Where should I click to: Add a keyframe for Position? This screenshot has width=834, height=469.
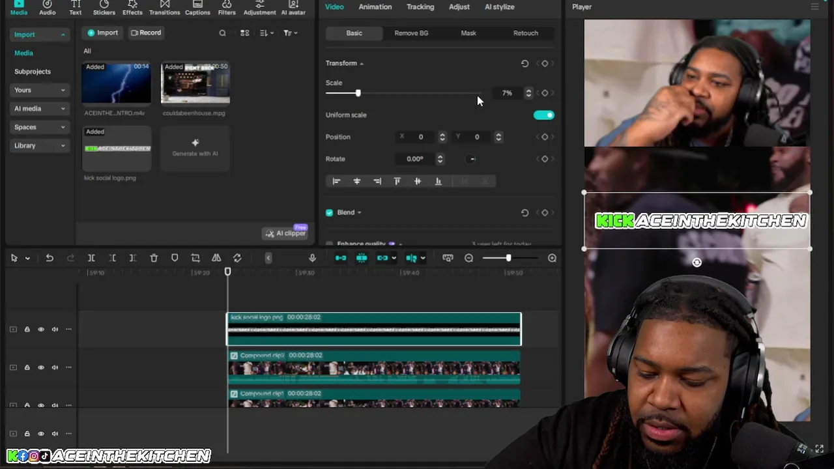545,137
